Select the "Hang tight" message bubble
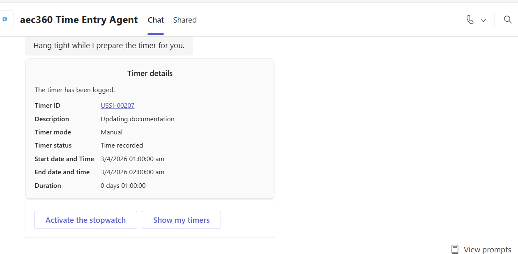518x254 pixels. [109, 46]
